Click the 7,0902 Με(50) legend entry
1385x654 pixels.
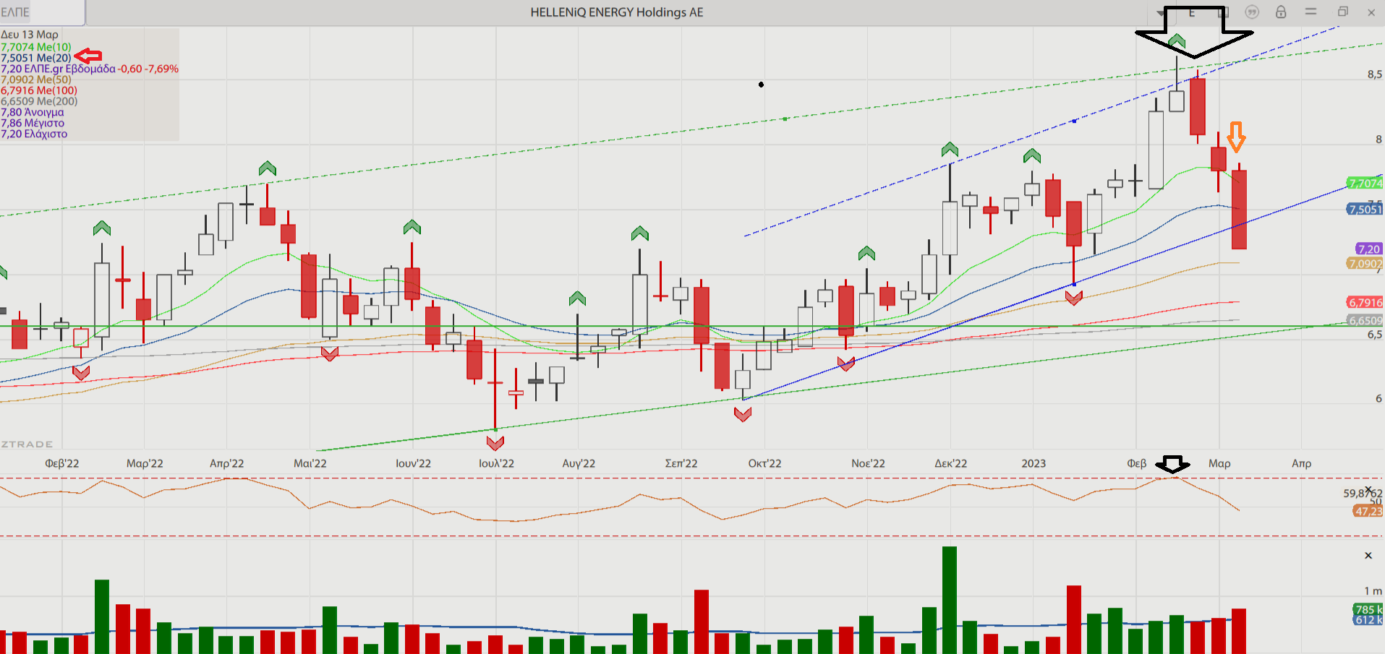36,79
